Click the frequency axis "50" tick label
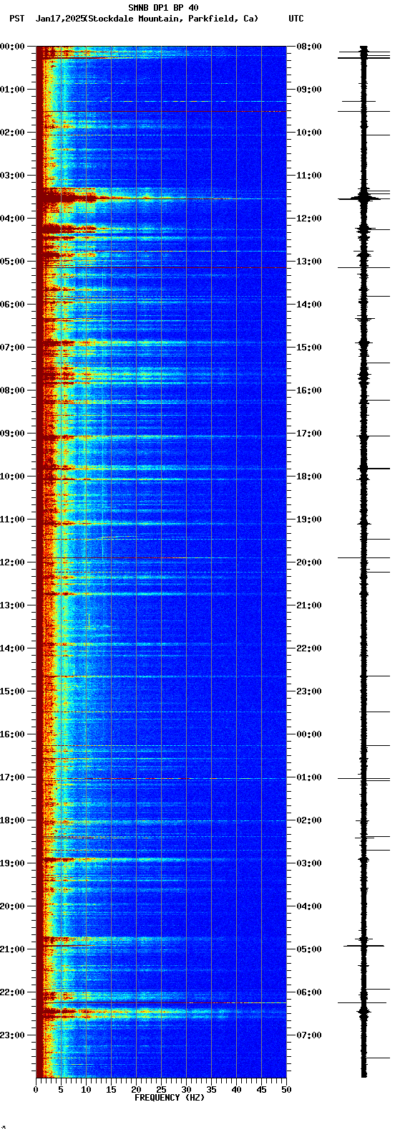395x1135 pixels. (x=286, y=1090)
